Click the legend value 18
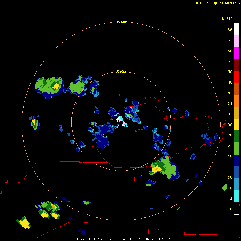241x241 pixels. pos(230,156)
